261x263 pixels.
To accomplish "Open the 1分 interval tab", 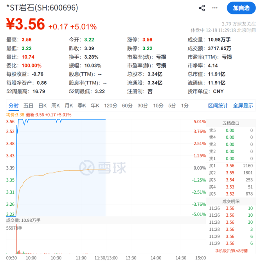I will click(185, 106).
